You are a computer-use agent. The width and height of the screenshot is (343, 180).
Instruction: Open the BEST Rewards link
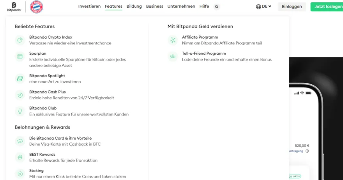[x=42, y=155]
